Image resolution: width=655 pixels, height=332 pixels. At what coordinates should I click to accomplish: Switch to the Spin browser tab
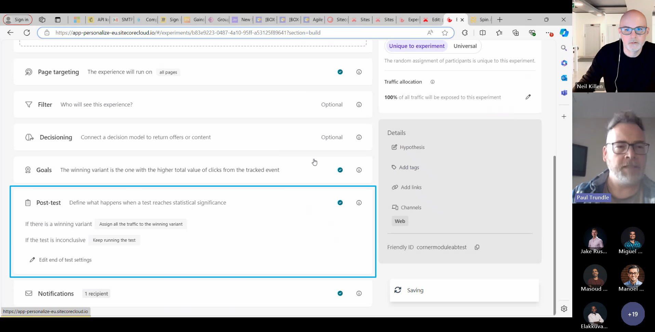pos(481,20)
